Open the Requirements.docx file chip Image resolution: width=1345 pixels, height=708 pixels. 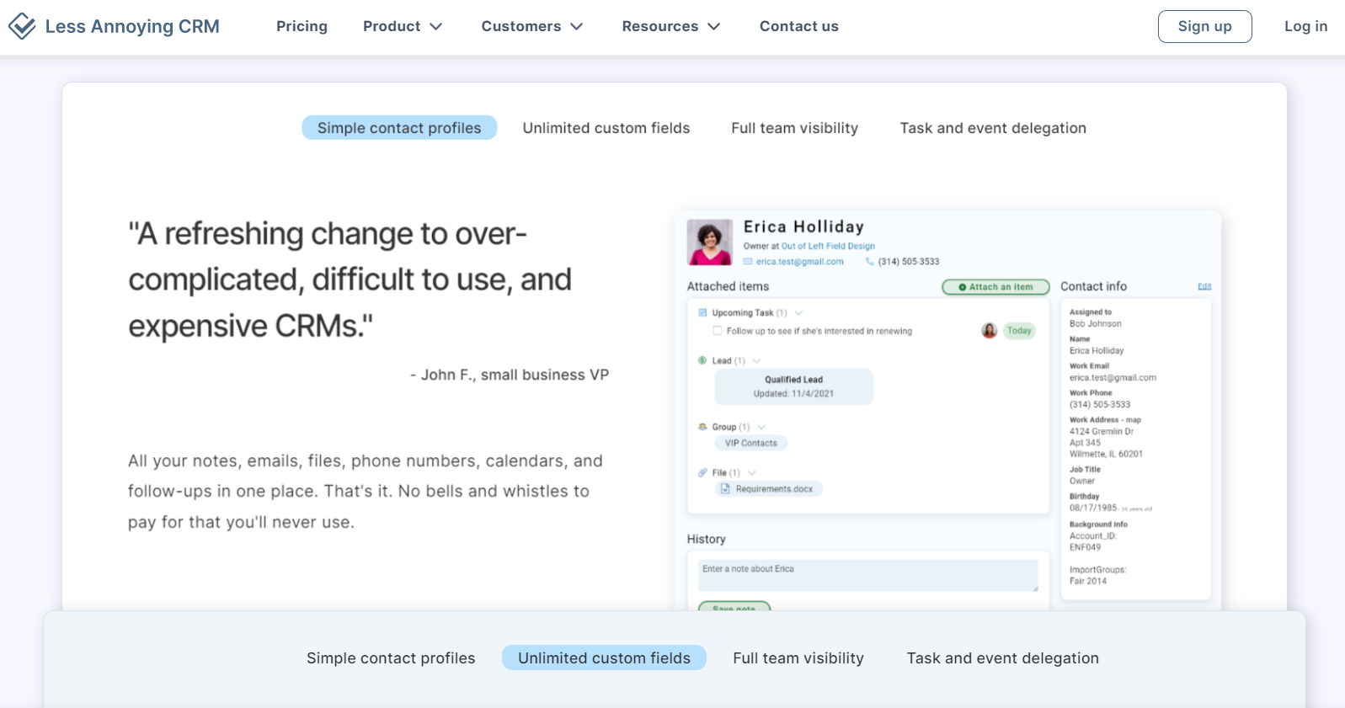pos(769,488)
